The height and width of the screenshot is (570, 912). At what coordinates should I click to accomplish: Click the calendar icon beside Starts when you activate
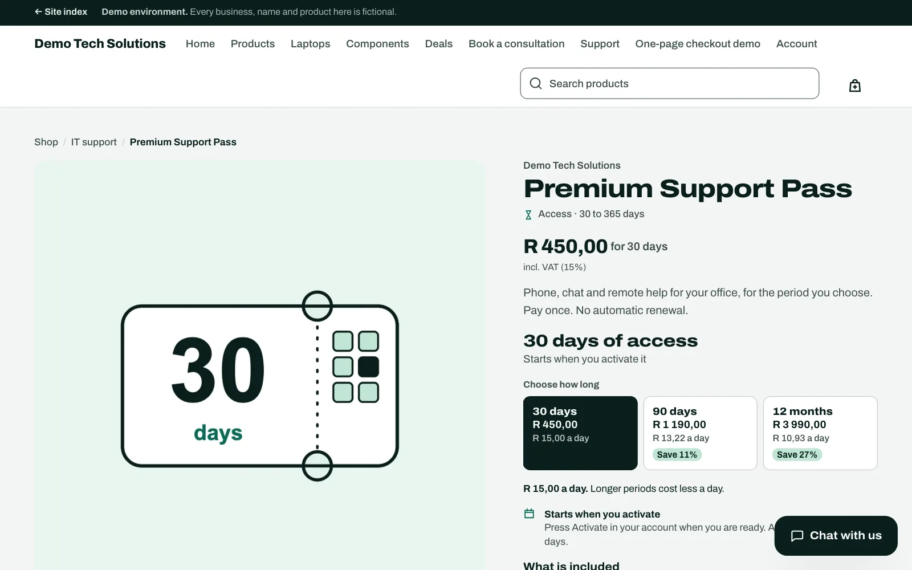(529, 514)
